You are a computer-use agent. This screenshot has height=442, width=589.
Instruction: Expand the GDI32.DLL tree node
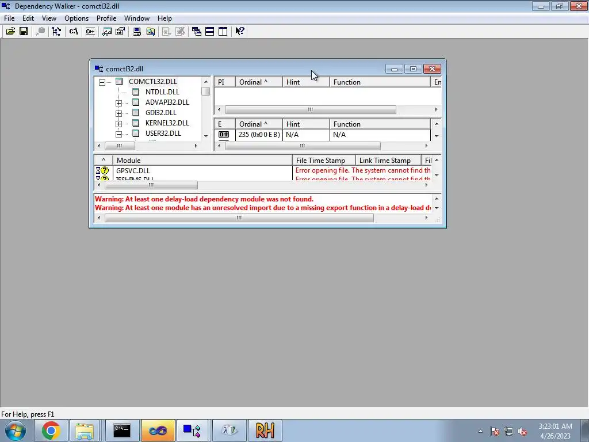click(118, 113)
